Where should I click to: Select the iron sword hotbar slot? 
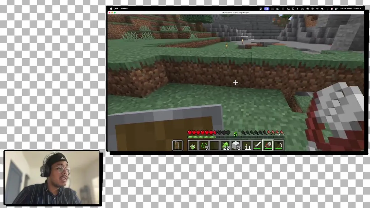click(x=258, y=146)
